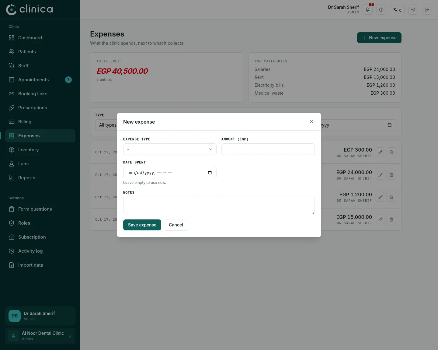Open the Labs section

coord(40,164)
